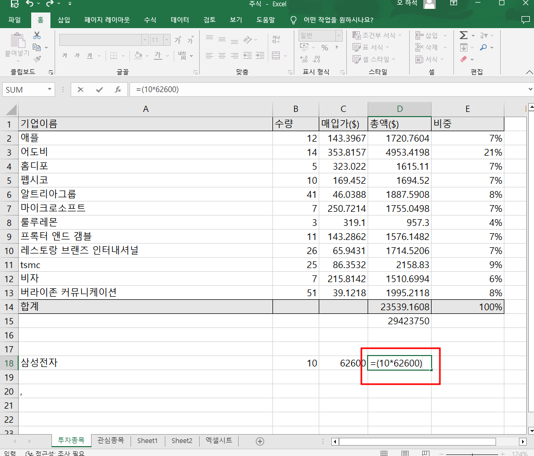
Task: Confirm formula entry with the checkmark icon
Action: [99, 90]
